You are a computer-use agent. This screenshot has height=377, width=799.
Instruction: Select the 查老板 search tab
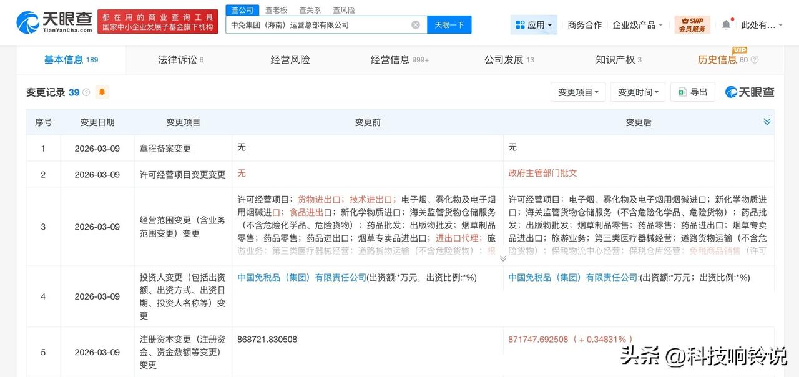tap(277, 10)
